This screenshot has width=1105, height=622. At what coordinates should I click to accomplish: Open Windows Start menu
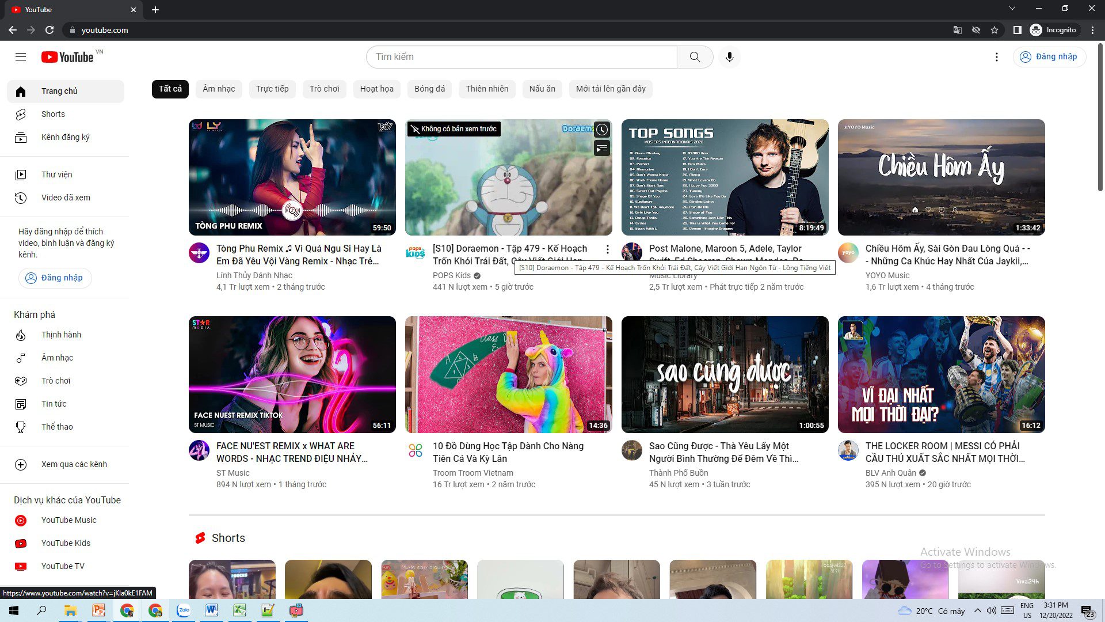pyautogui.click(x=14, y=610)
